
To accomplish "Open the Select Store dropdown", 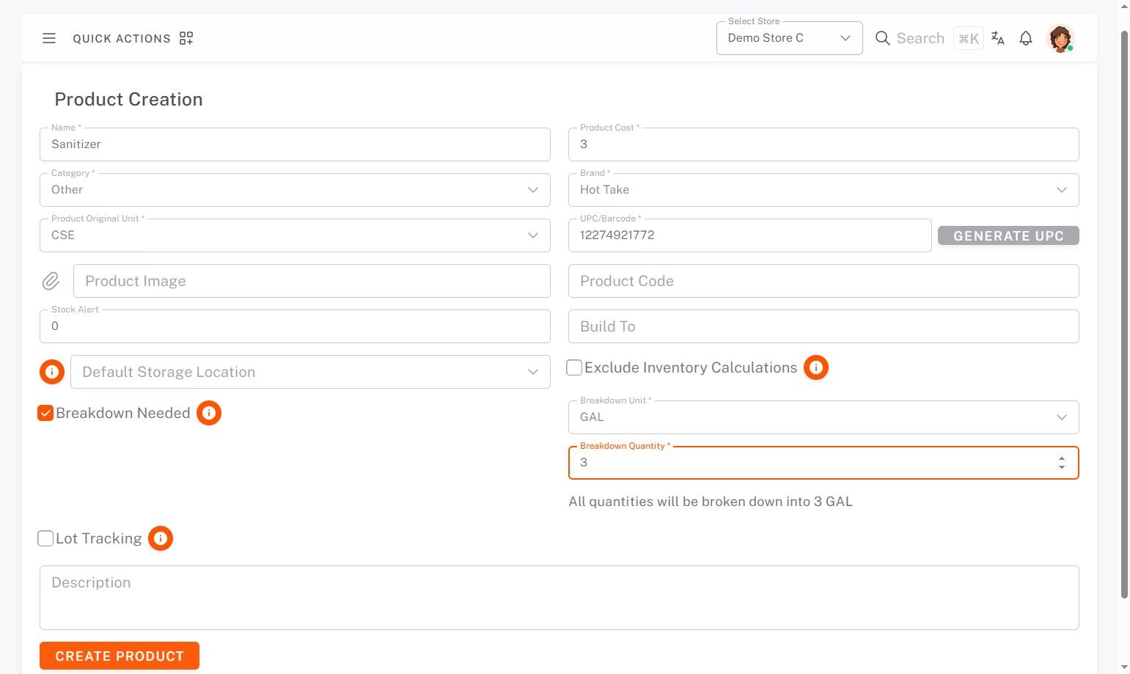I will (789, 38).
